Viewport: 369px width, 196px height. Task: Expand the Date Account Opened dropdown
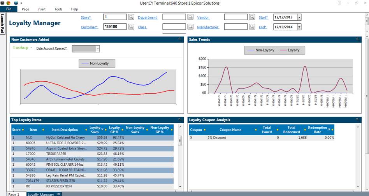coord(98,49)
